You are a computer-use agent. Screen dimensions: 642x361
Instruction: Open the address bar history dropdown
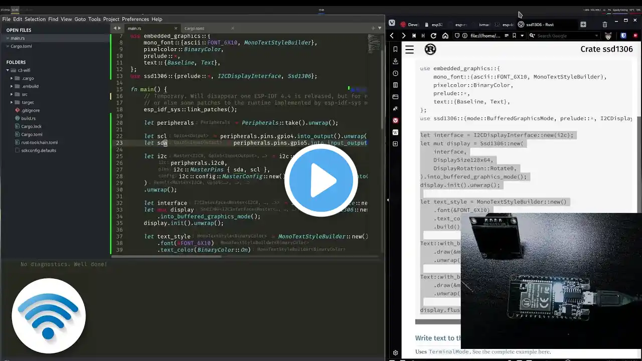coord(522,36)
